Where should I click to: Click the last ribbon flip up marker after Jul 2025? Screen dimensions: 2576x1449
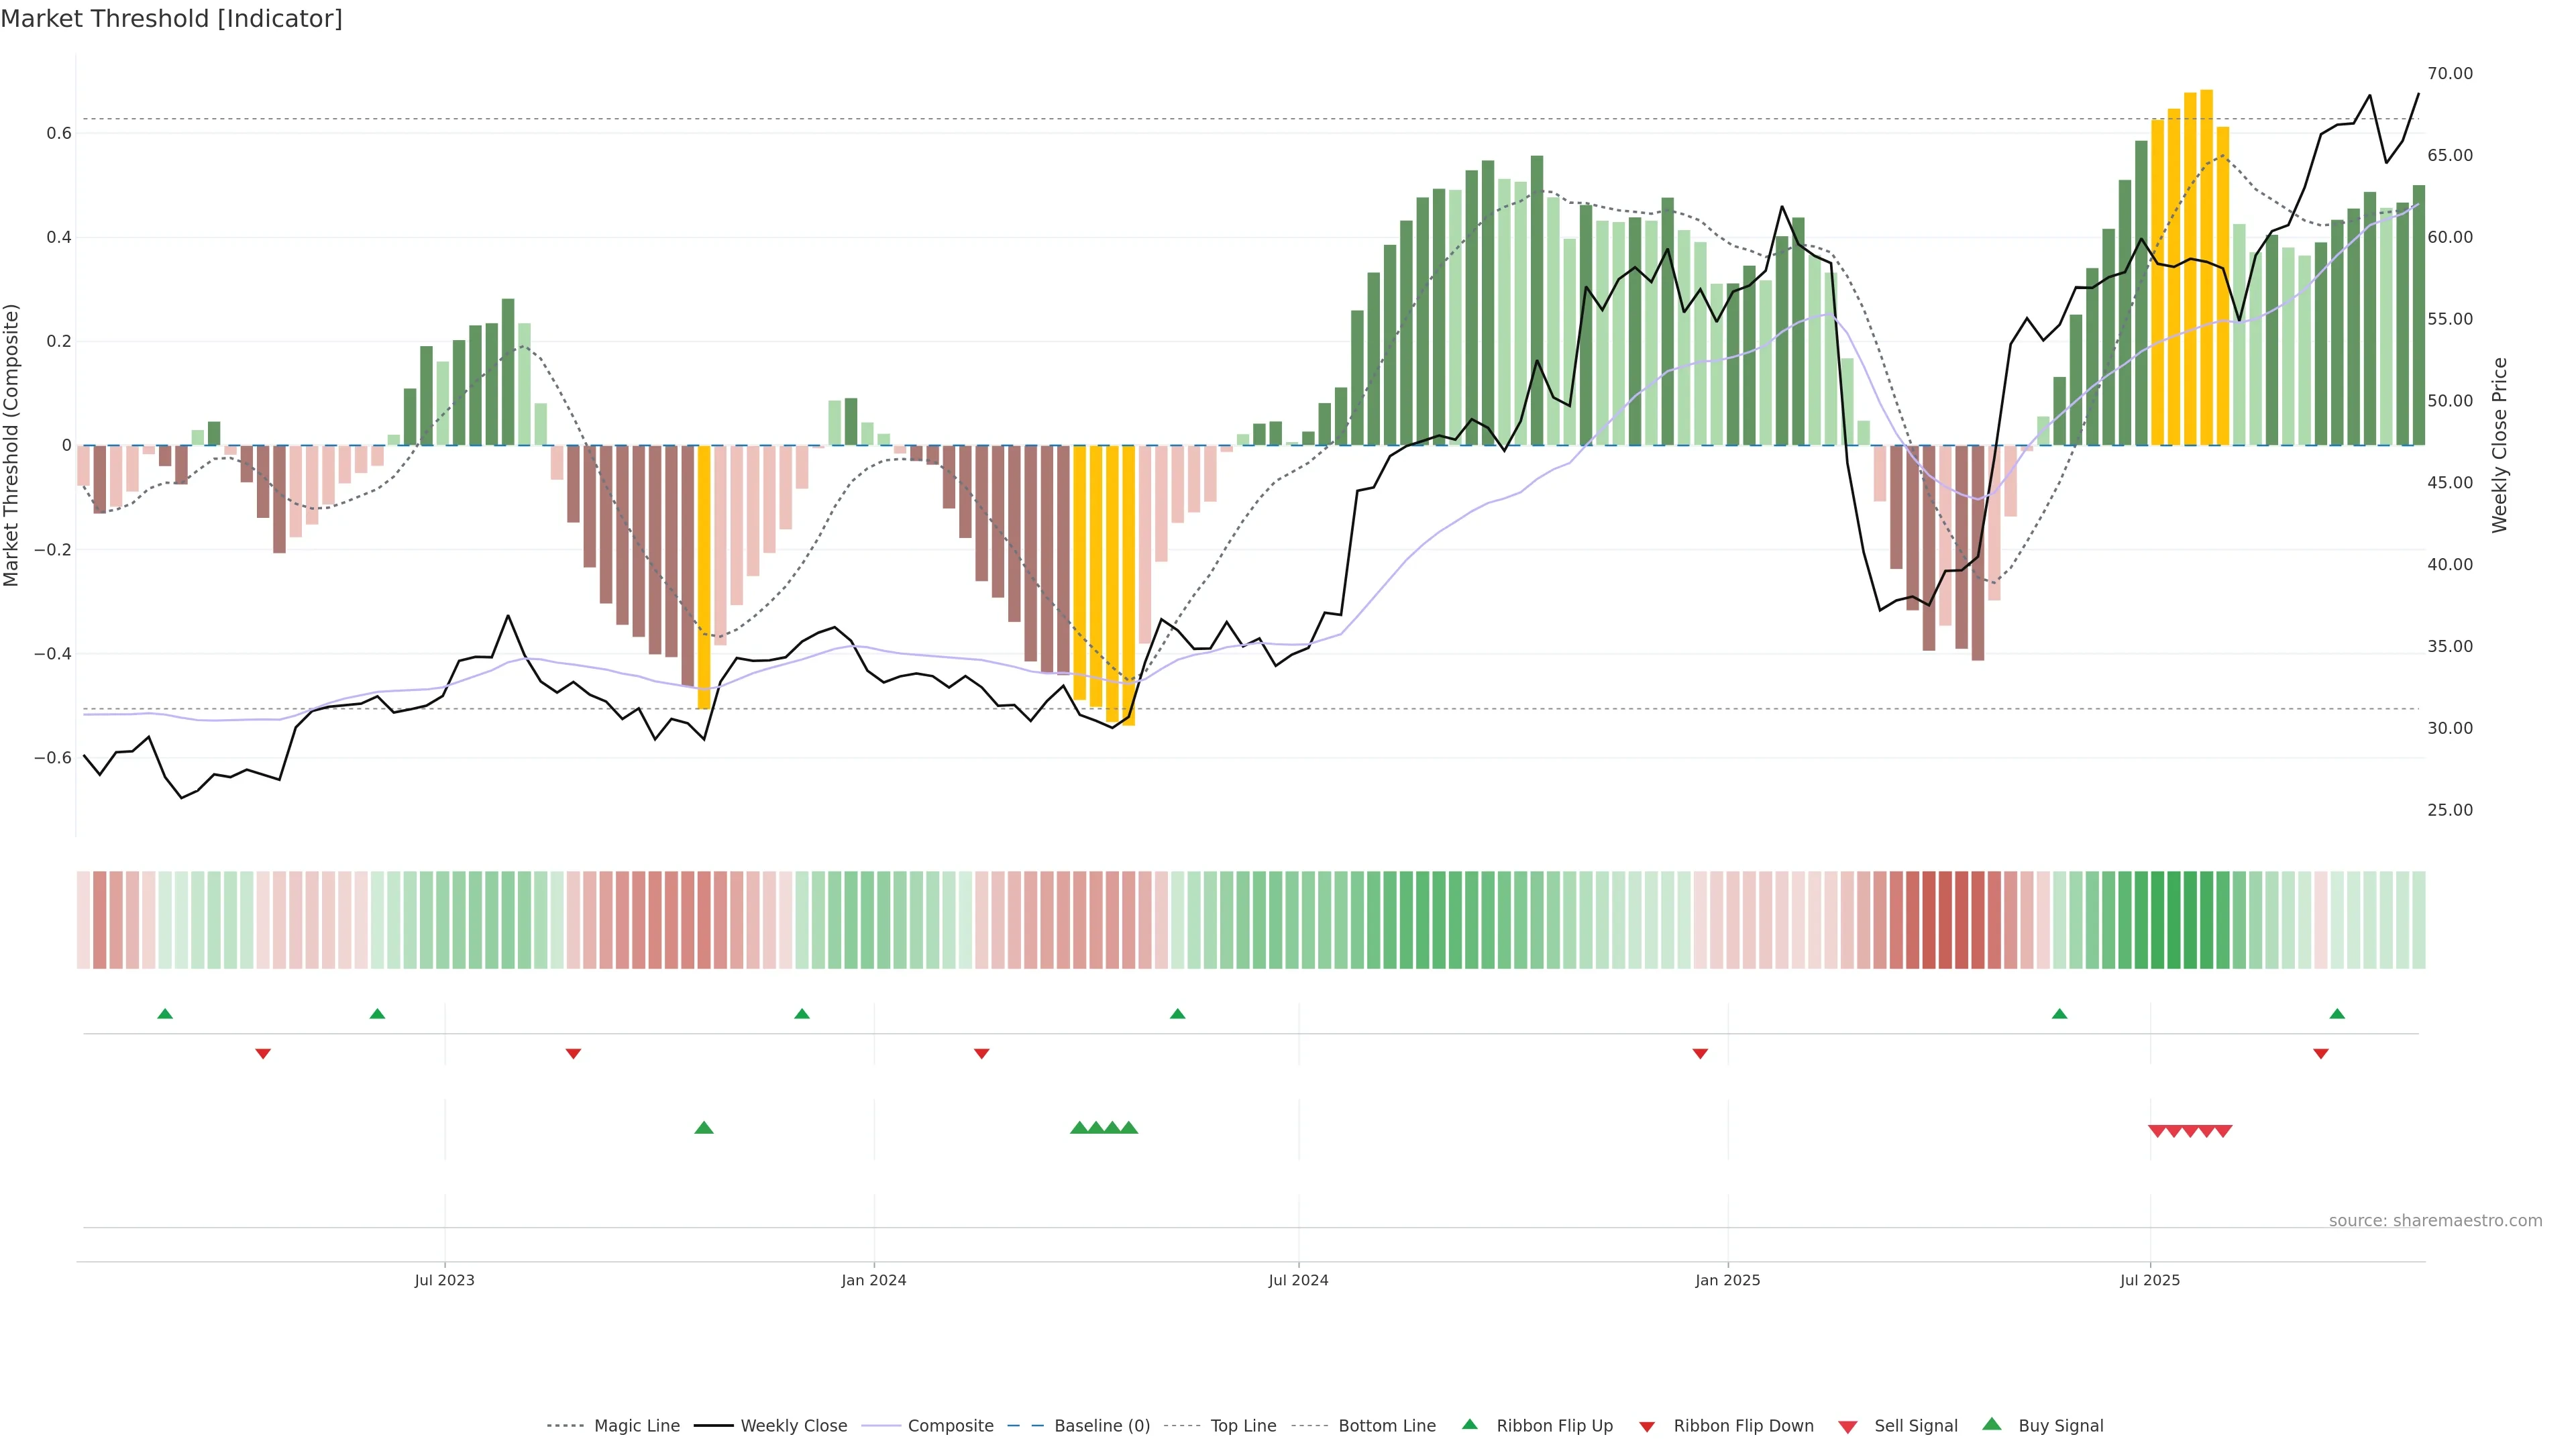[2337, 1014]
